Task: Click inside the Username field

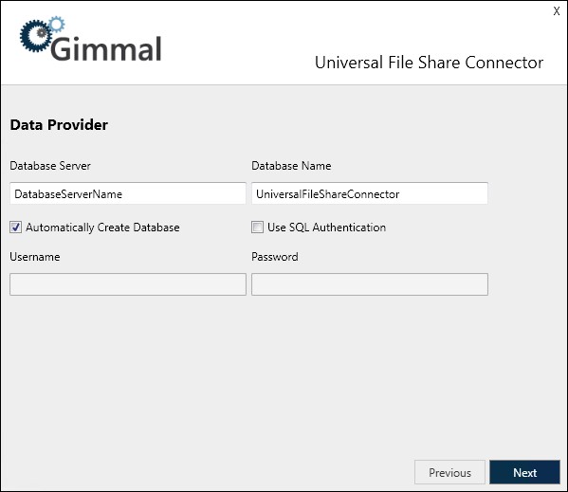Action: point(128,284)
